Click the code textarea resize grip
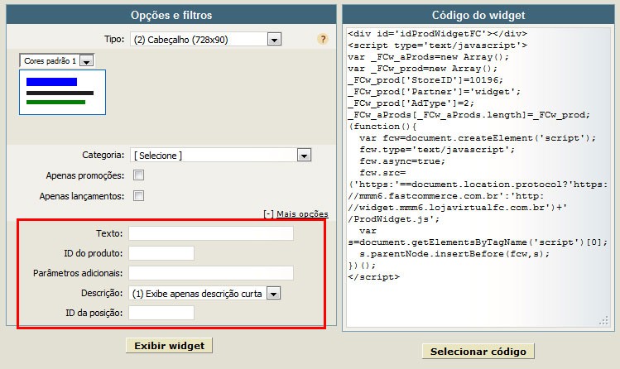620x369 pixels. (x=603, y=321)
